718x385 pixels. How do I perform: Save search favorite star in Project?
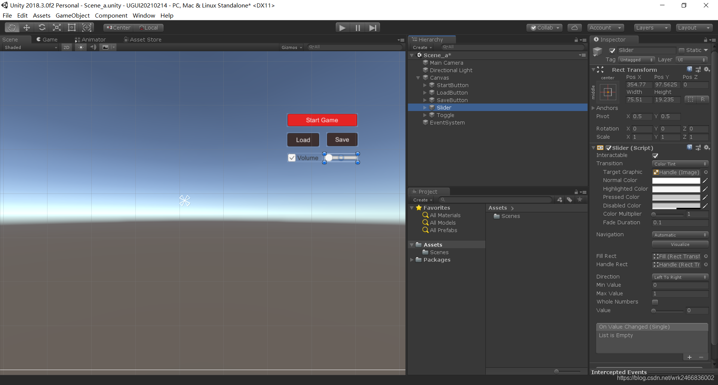point(580,200)
